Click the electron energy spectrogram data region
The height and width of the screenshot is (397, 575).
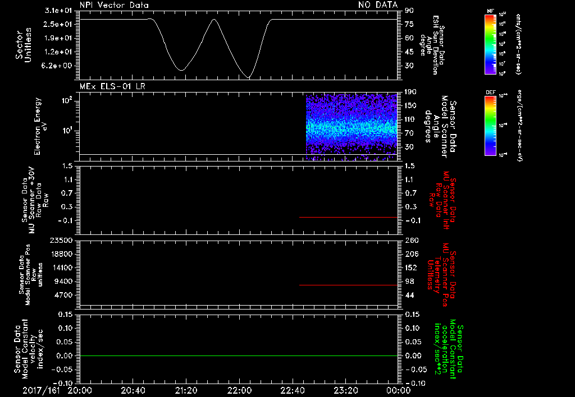pos(352,127)
